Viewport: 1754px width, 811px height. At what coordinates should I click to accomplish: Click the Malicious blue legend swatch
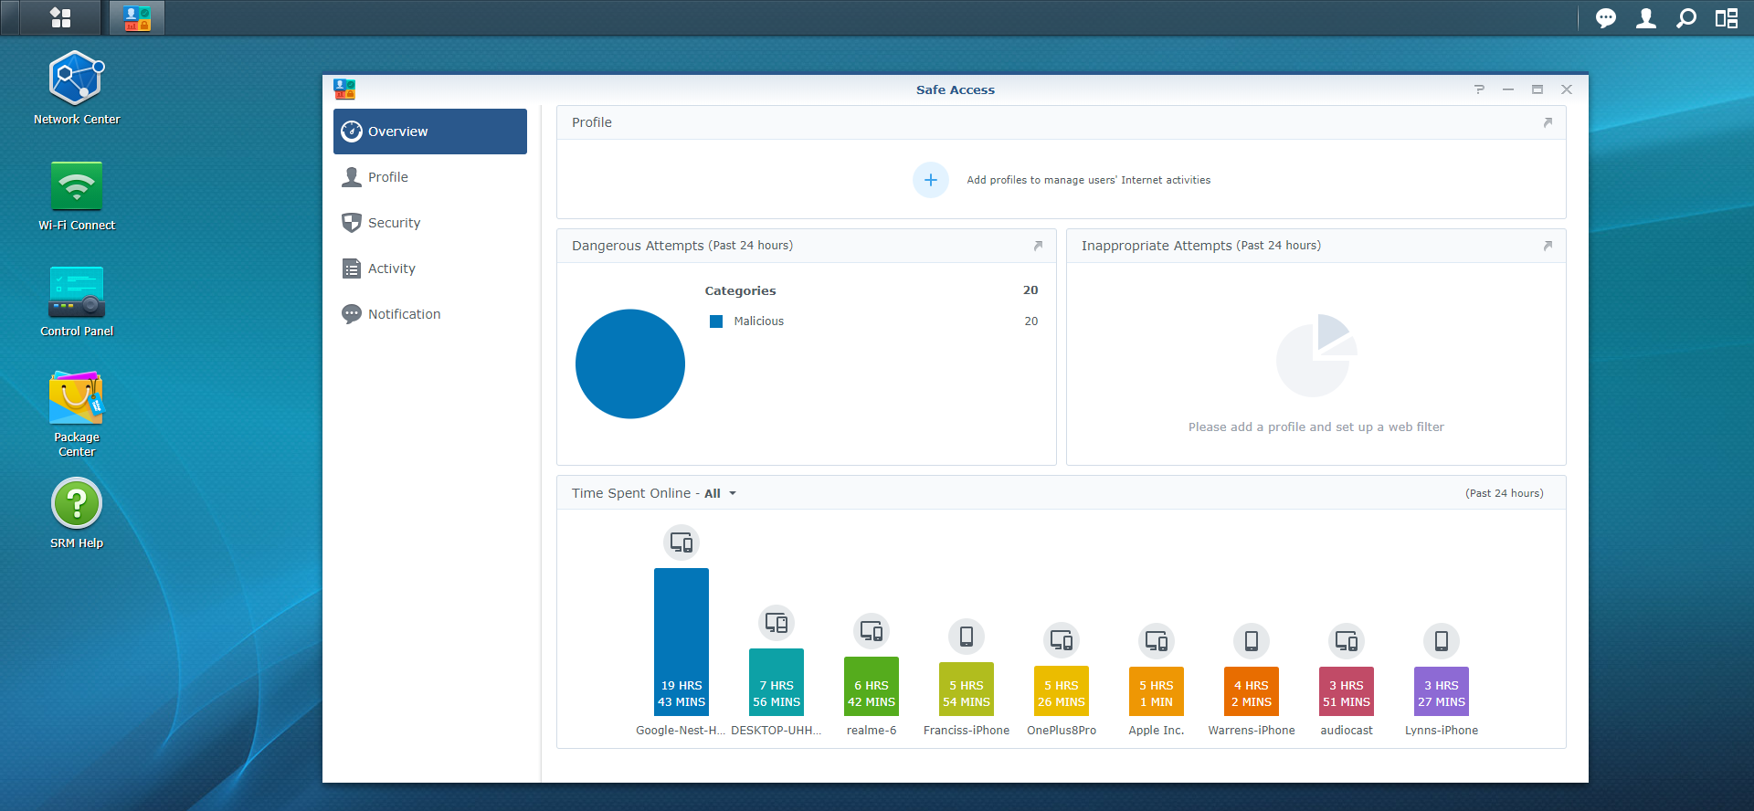[x=716, y=321]
